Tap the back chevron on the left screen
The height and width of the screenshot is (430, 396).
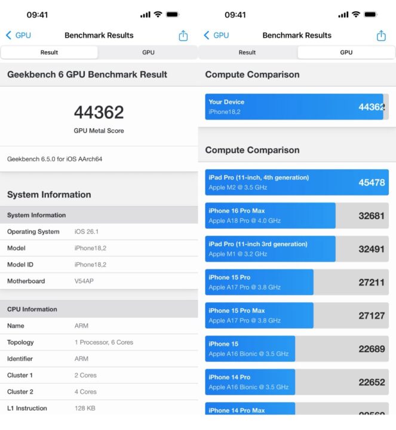(8, 35)
